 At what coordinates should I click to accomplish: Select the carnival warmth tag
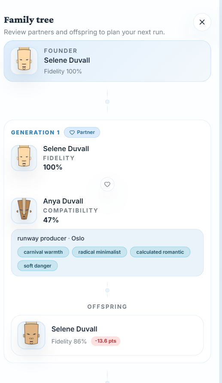point(43,252)
